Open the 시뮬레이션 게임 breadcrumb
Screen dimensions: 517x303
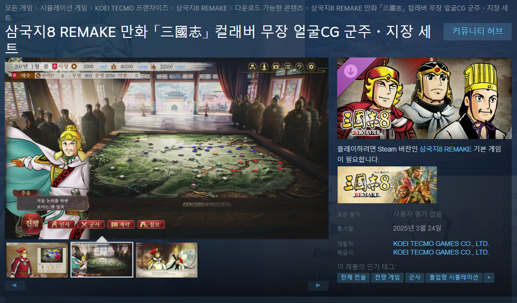point(64,8)
